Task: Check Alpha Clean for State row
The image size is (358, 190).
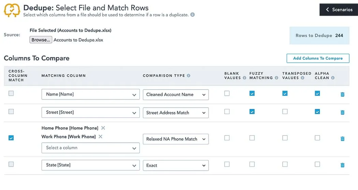Action: click(x=317, y=164)
